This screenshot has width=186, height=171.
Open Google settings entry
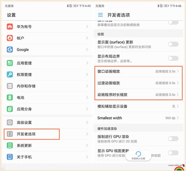[x=48, y=50]
